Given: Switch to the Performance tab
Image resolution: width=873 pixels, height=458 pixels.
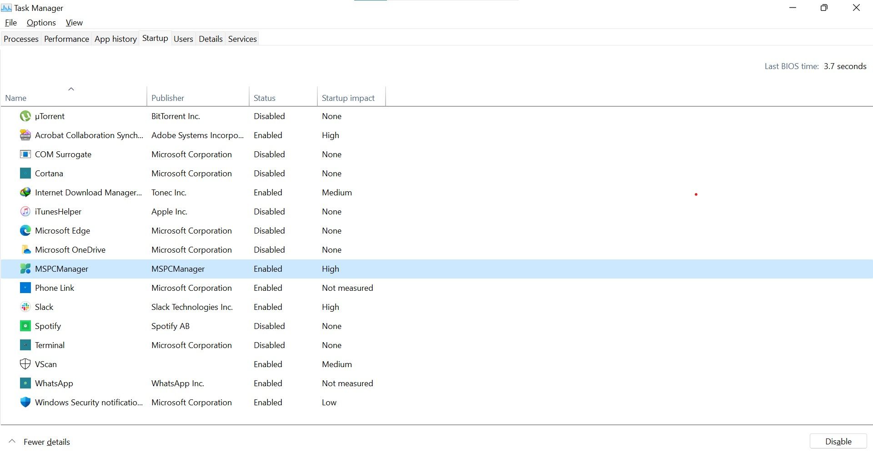Looking at the screenshot, I should (x=66, y=39).
